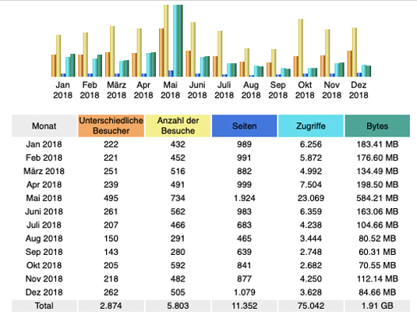This screenshot has height=315, width=417.
Task: Select the Aug 2018 row label
Action: click(x=44, y=239)
